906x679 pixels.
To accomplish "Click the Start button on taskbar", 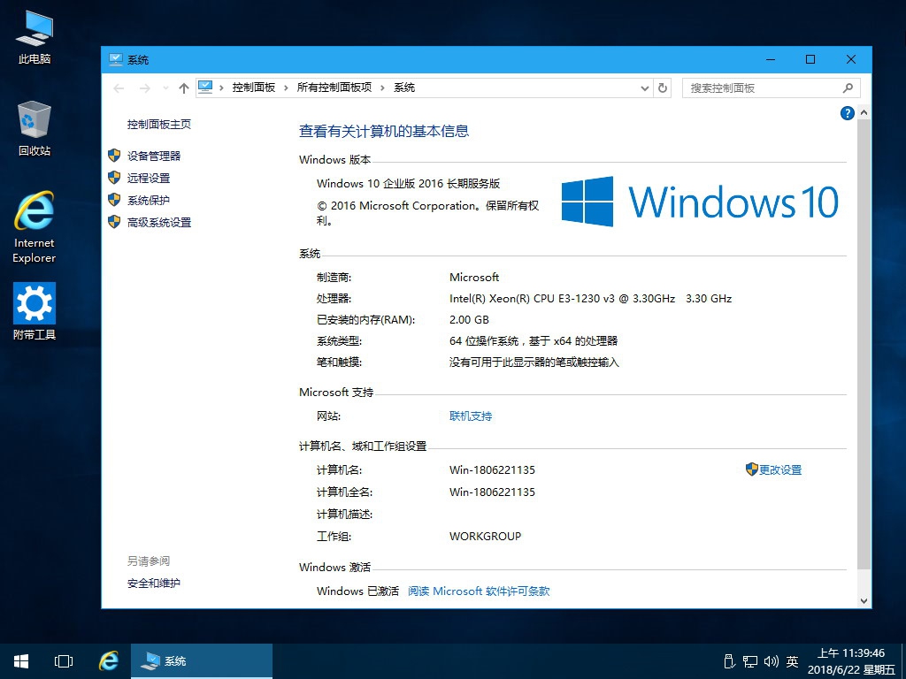I will point(21,661).
